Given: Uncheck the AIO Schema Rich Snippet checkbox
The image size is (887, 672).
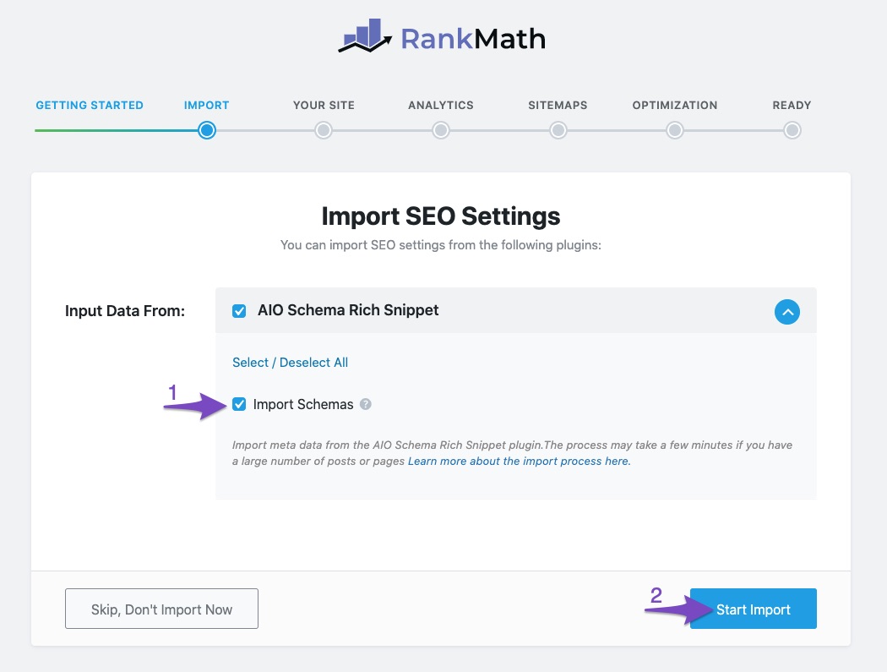Looking at the screenshot, I should pos(239,311).
